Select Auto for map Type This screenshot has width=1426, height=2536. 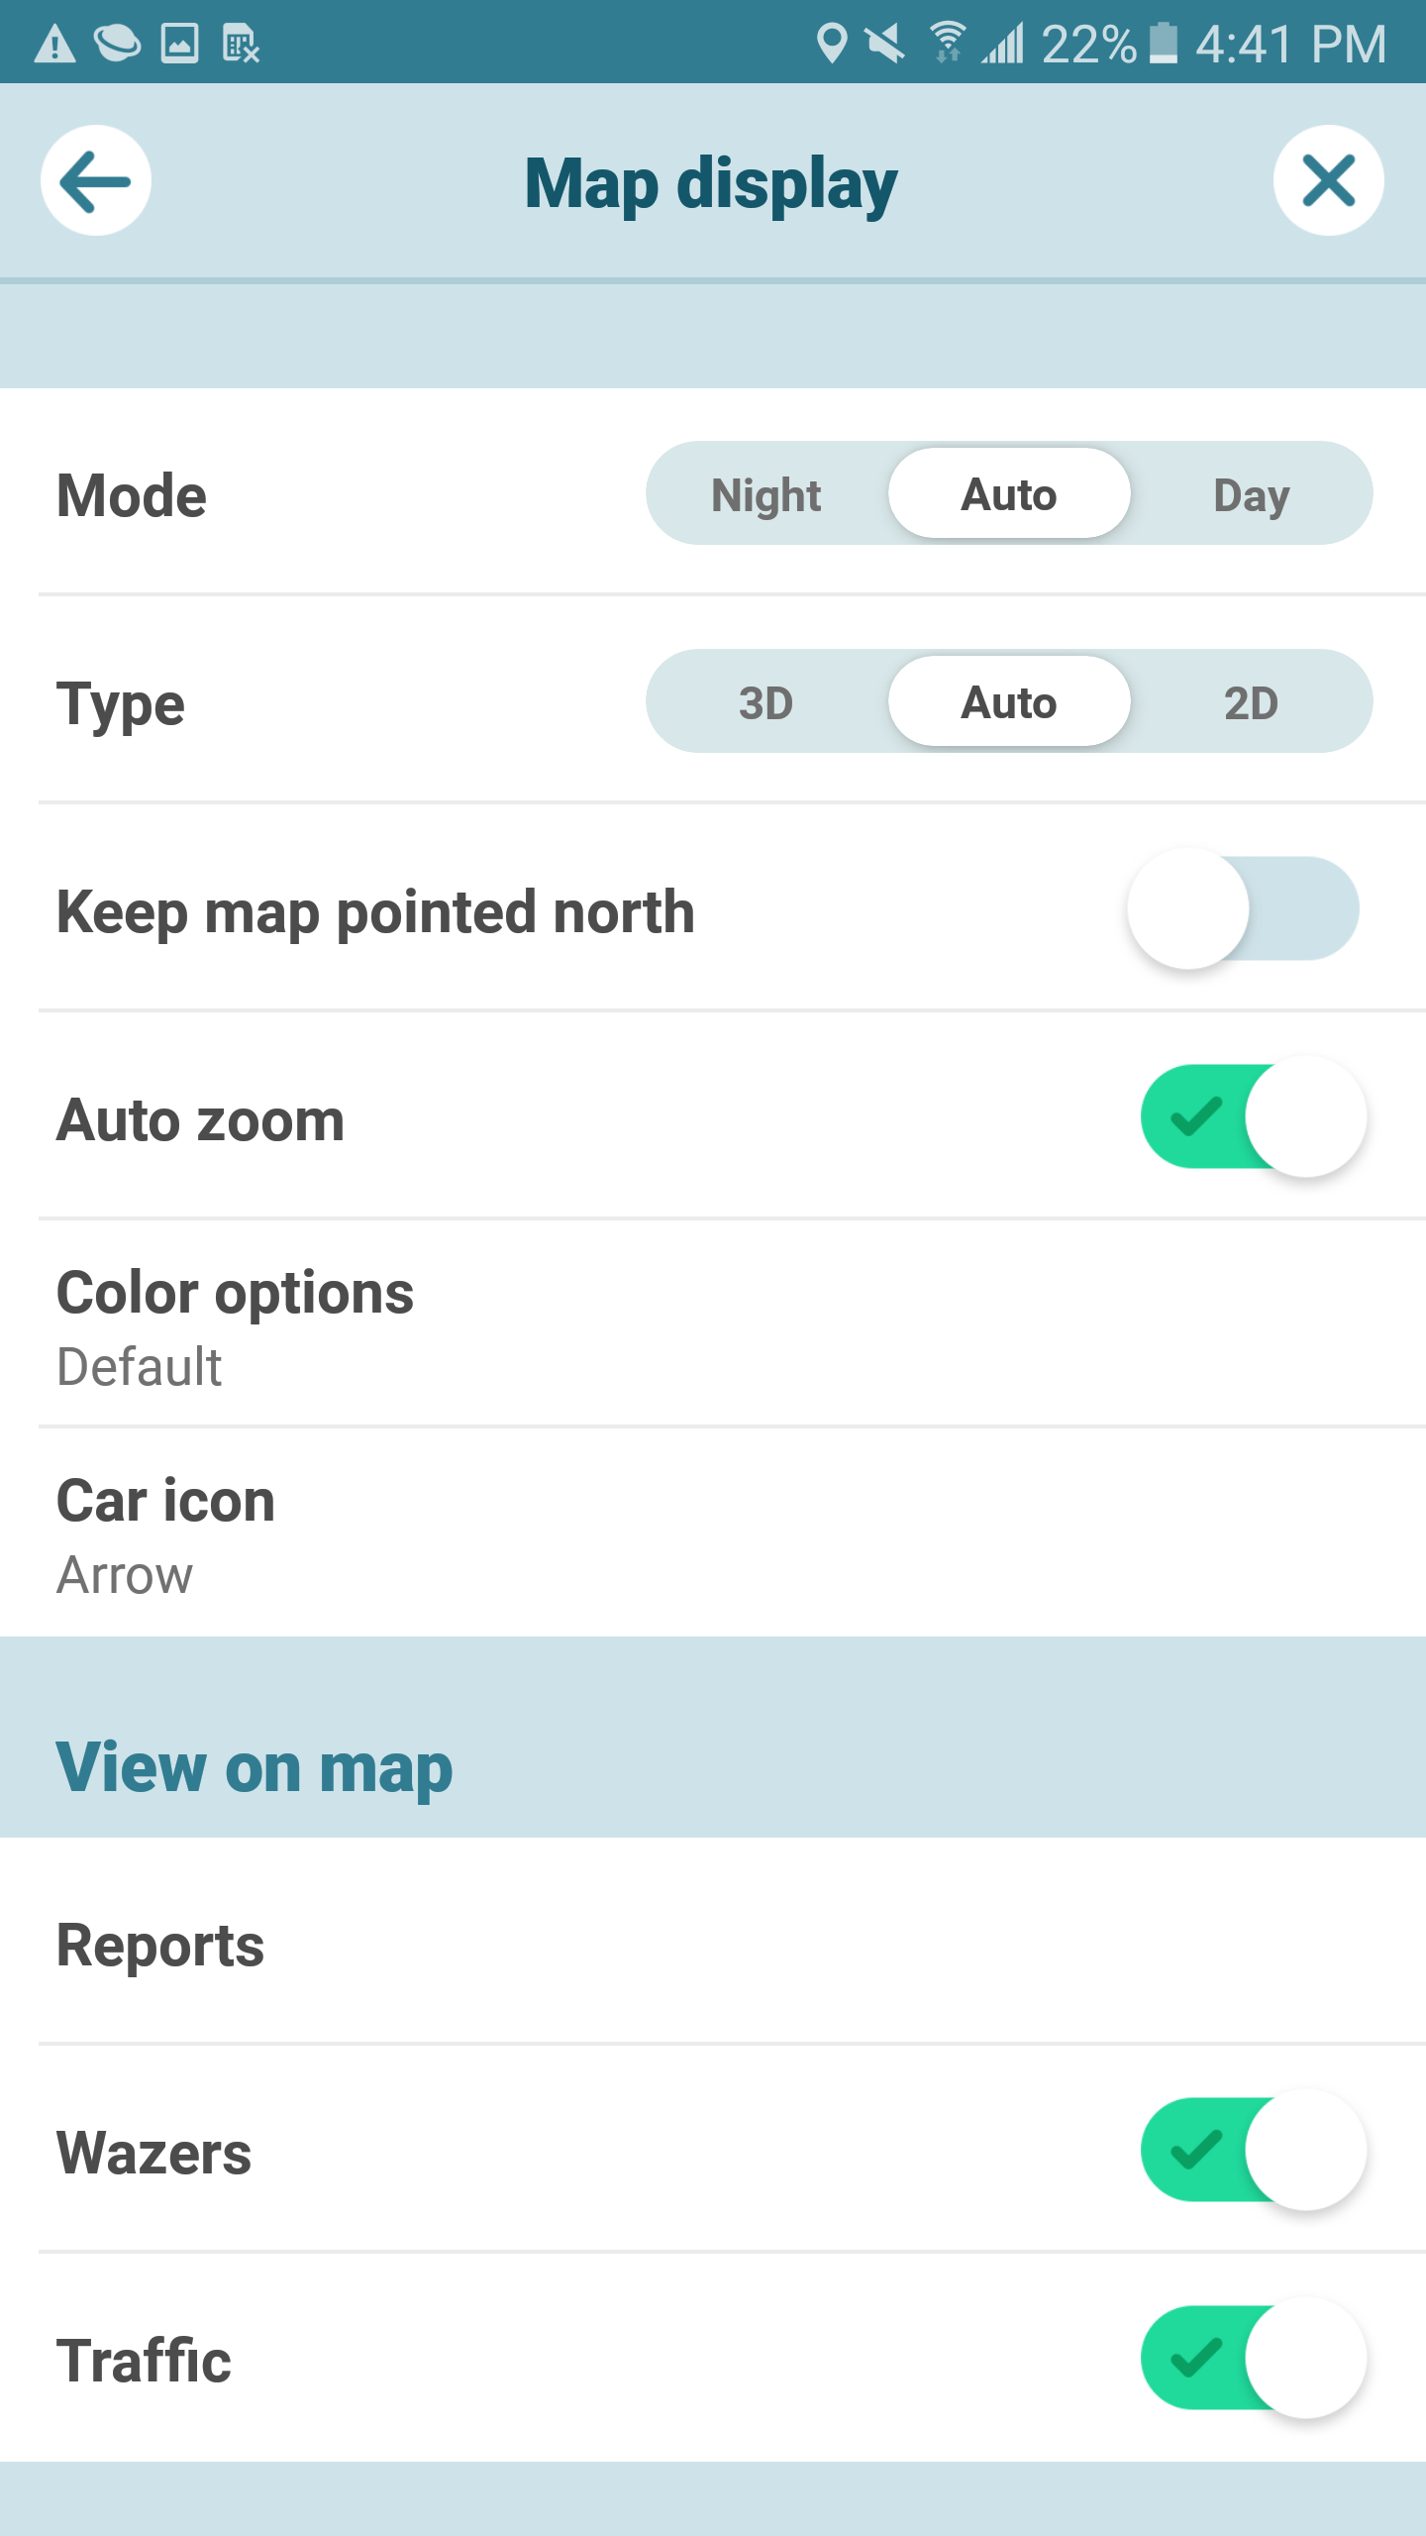(x=1009, y=702)
